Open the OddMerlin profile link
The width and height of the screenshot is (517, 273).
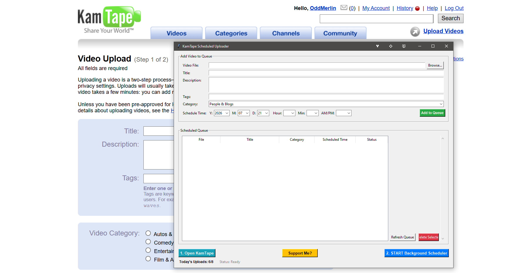(323, 8)
